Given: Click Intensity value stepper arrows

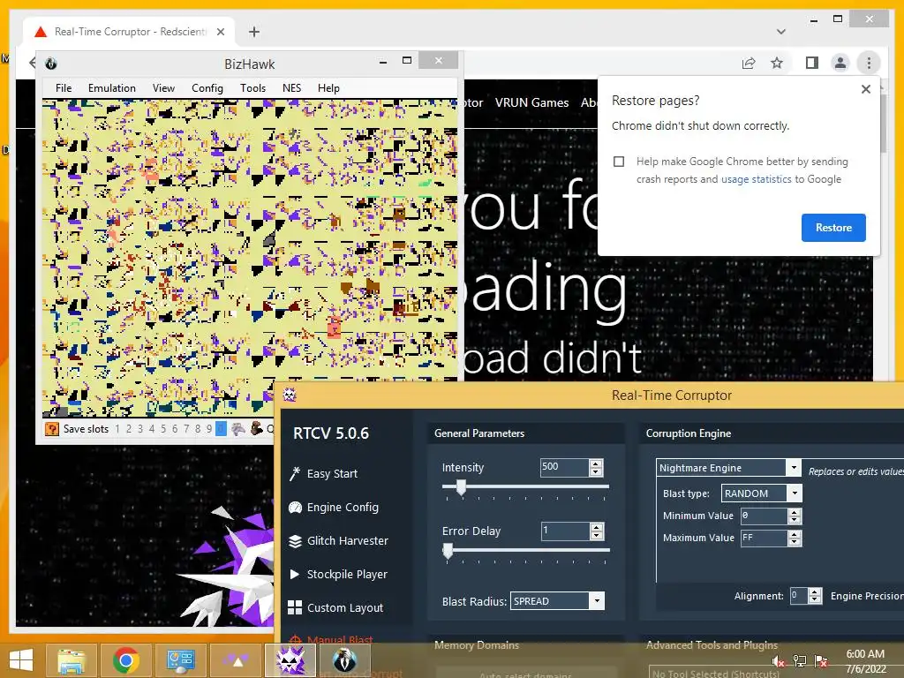Looking at the screenshot, I should click(x=596, y=467).
